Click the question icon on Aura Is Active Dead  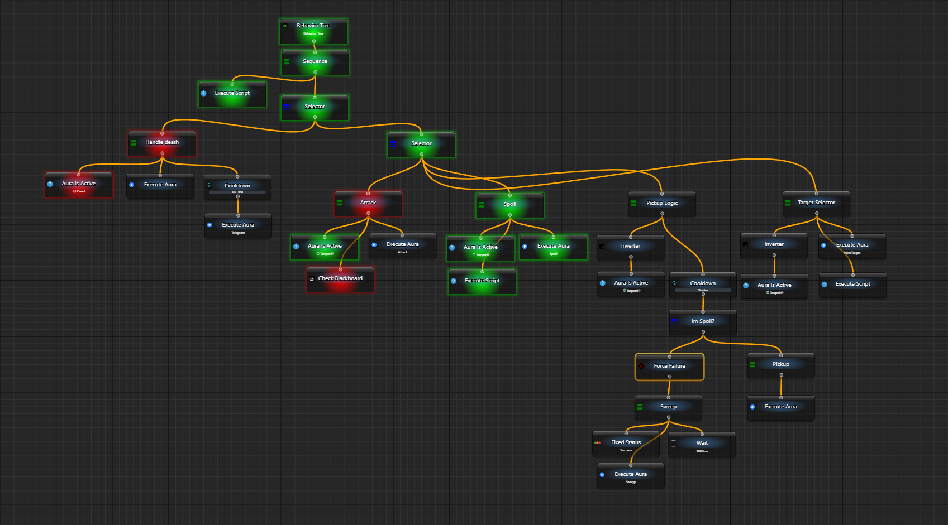tap(50, 184)
